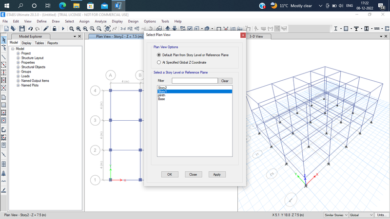Screen dimensions: 390x219
Task: Click the Clear filter button
Action: pos(225,81)
